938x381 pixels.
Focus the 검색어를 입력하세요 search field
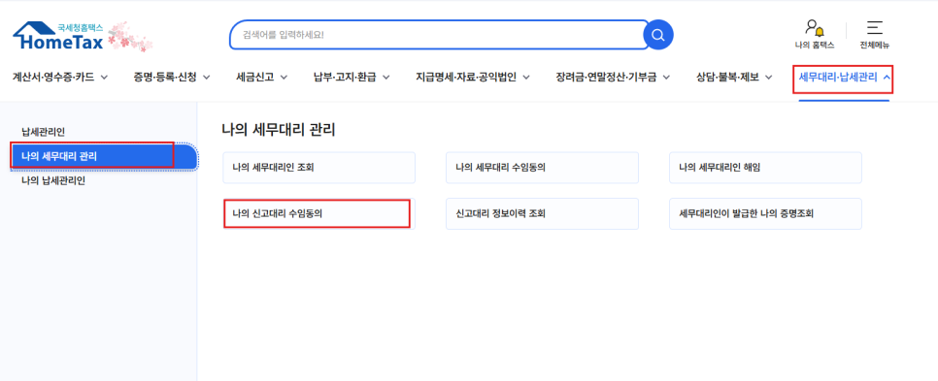click(440, 35)
